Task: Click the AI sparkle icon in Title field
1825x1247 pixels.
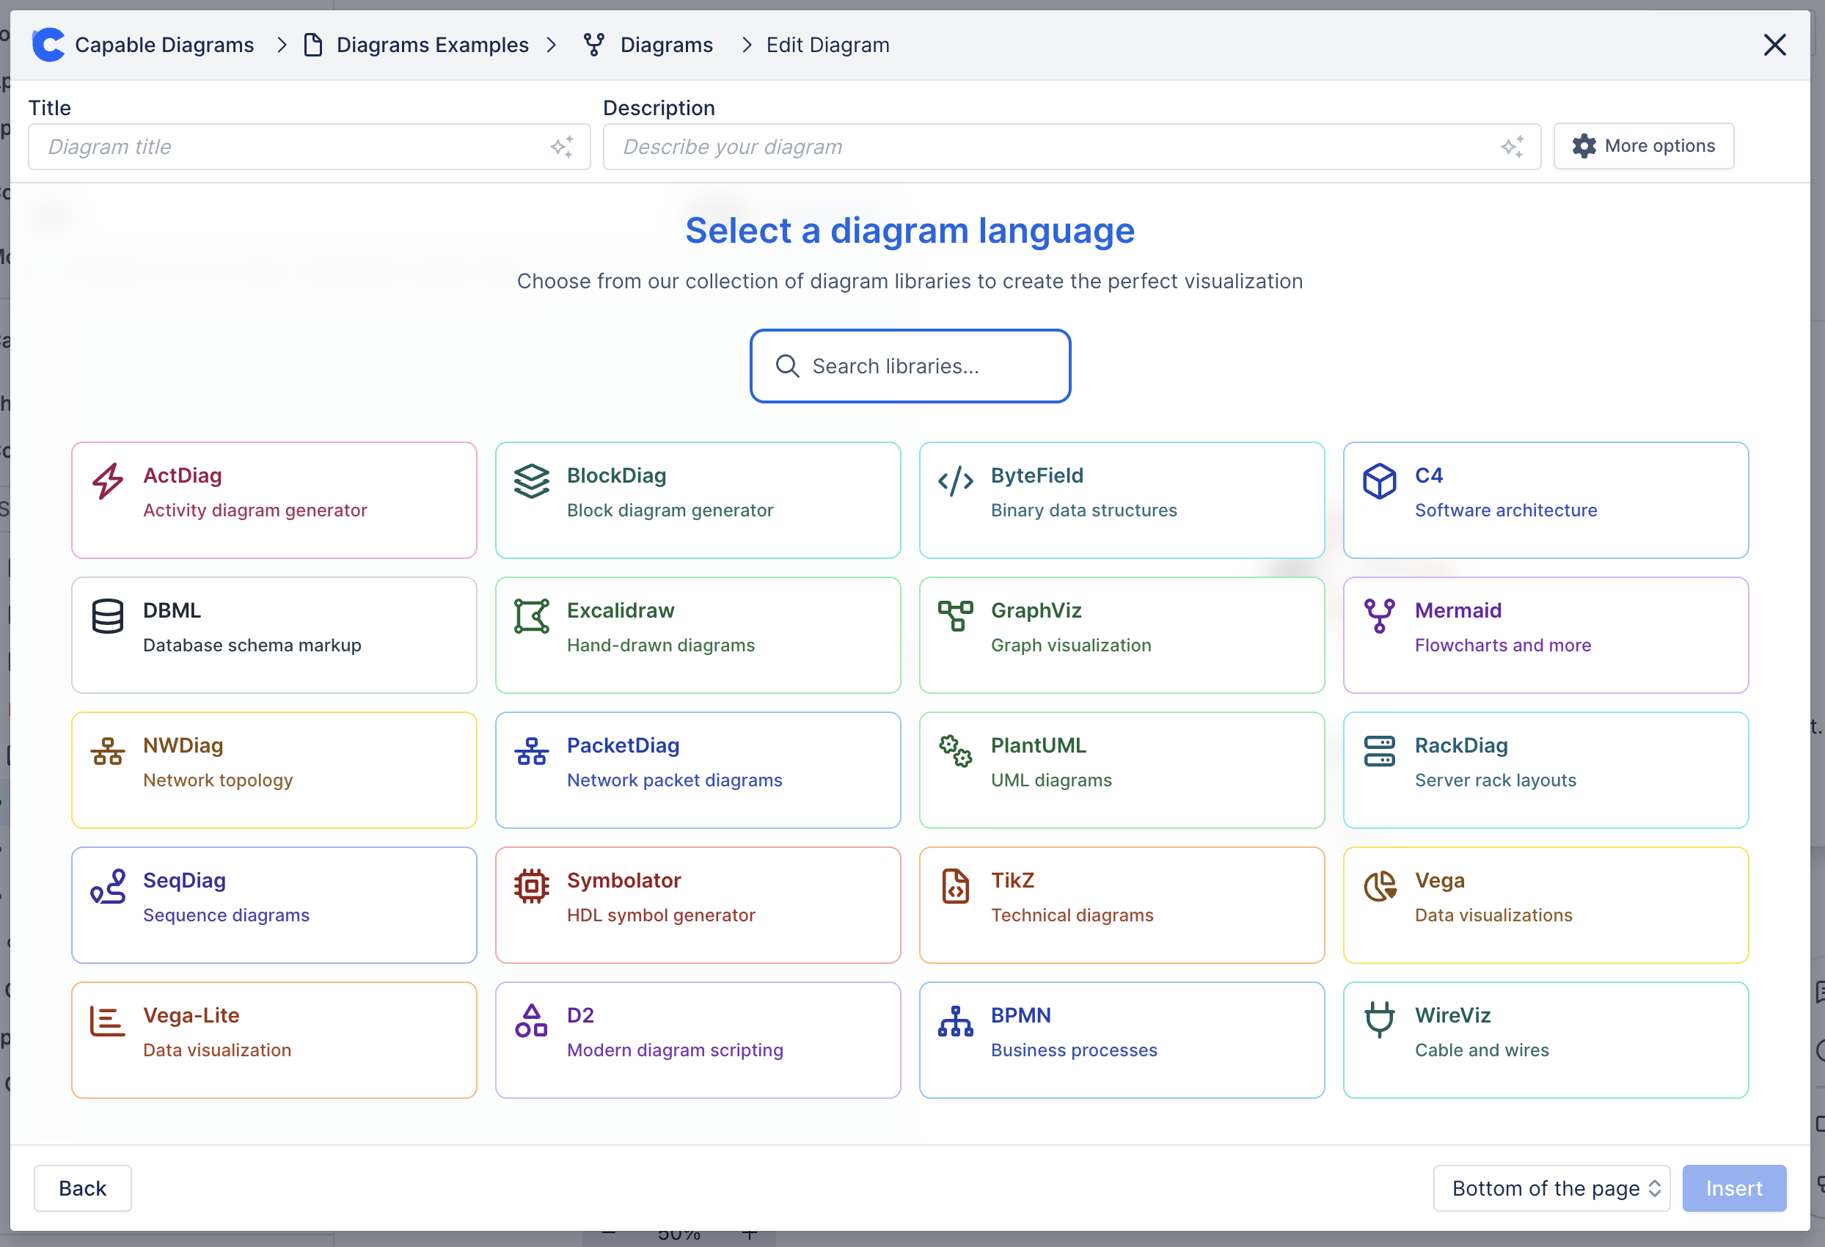Action: point(563,147)
